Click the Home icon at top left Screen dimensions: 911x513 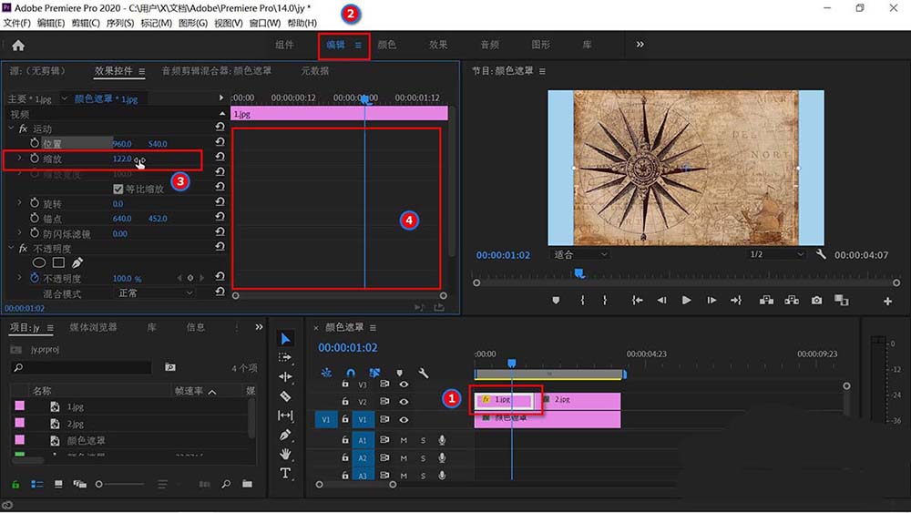(17, 45)
